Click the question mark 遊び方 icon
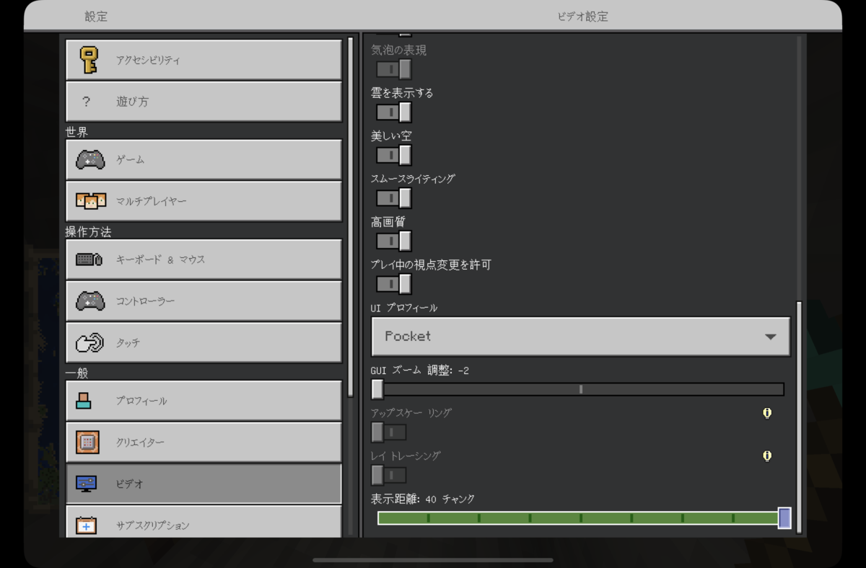866x568 pixels. tap(87, 102)
